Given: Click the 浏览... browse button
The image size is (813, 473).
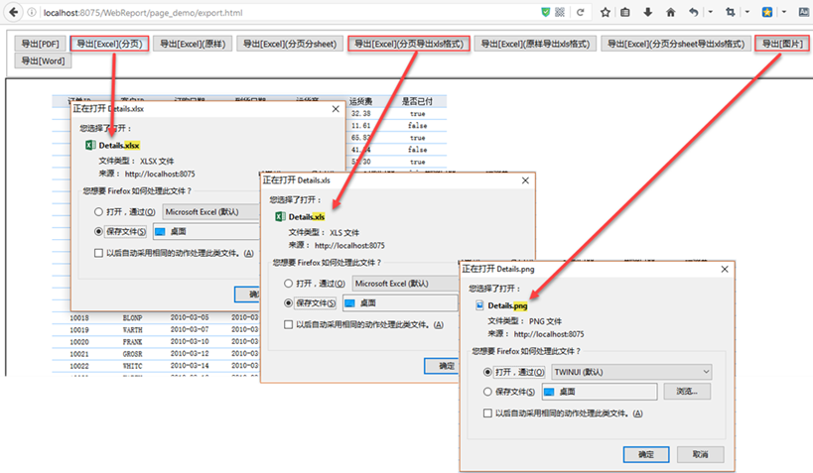Looking at the screenshot, I should tap(687, 392).
